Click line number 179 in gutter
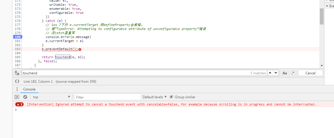The width and height of the screenshot is (334, 138). click(x=18, y=33)
